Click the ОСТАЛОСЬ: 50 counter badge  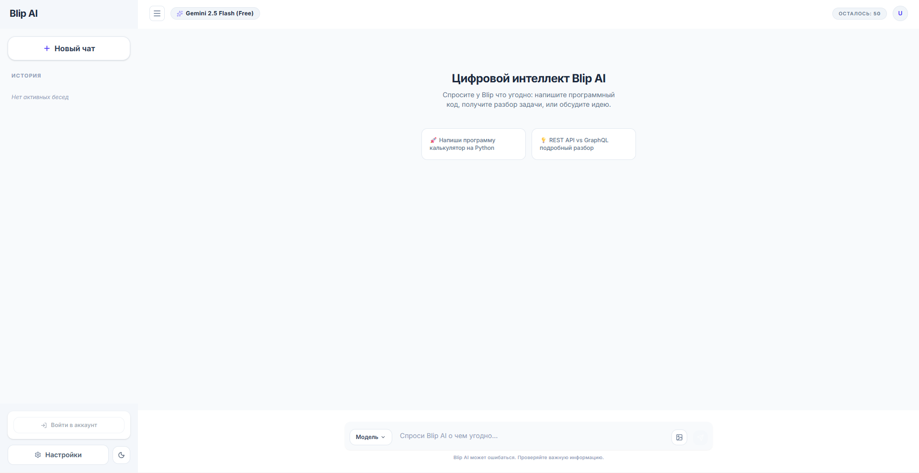point(859,13)
